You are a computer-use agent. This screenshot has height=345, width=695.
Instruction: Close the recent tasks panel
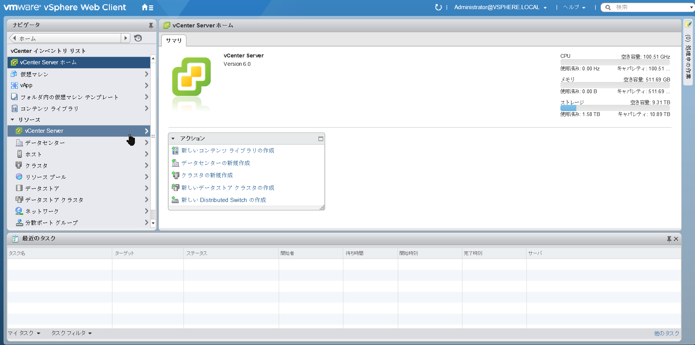pos(676,239)
